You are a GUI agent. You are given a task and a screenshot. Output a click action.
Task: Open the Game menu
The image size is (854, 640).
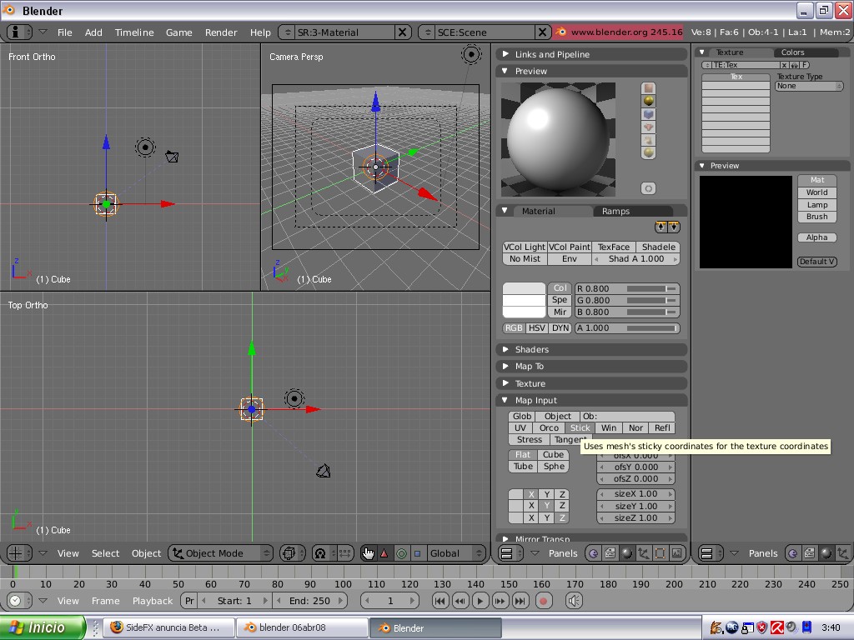178,32
